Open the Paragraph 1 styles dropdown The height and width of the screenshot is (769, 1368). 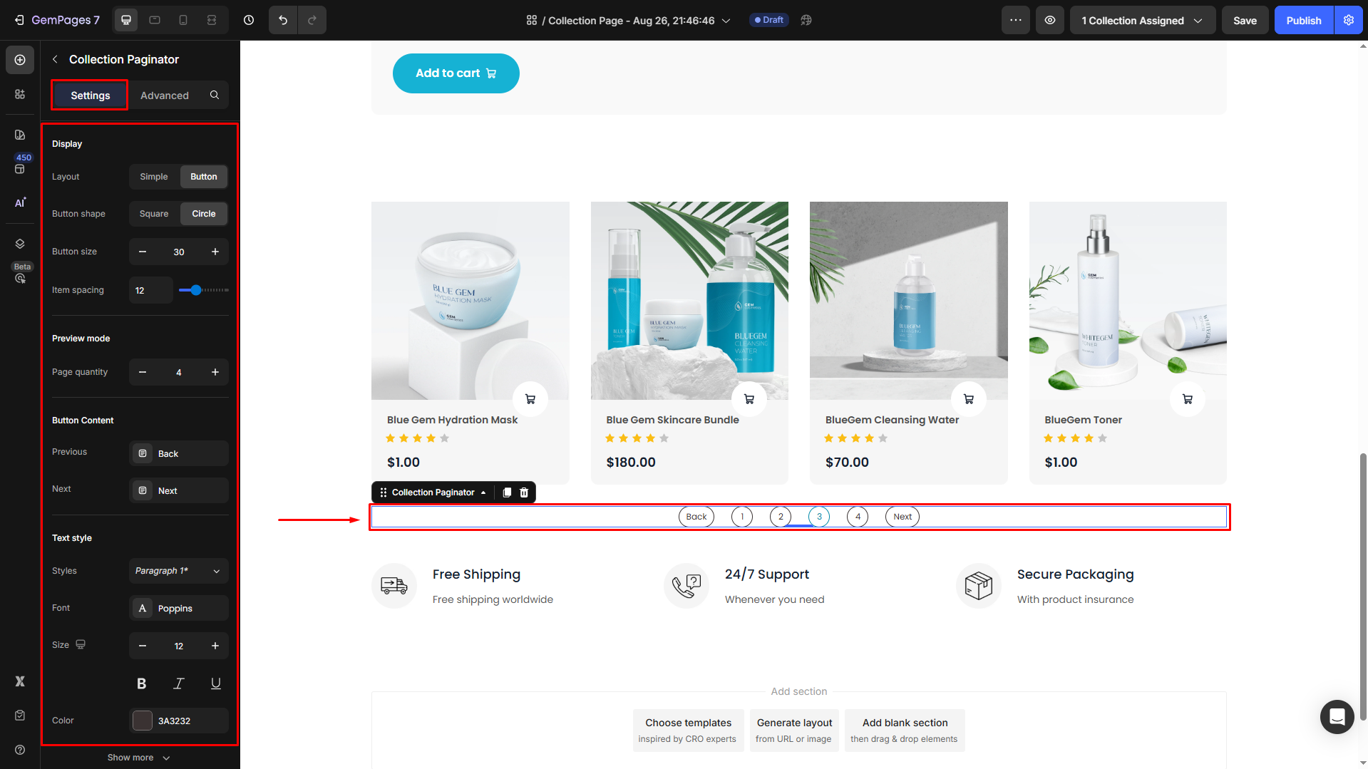pos(178,571)
